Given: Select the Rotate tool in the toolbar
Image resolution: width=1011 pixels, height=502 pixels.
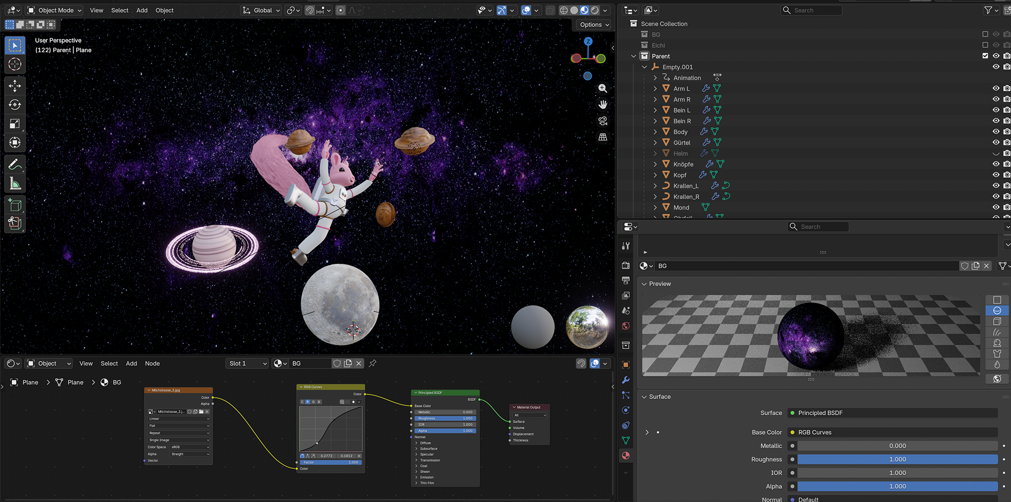Looking at the screenshot, I should tap(15, 105).
